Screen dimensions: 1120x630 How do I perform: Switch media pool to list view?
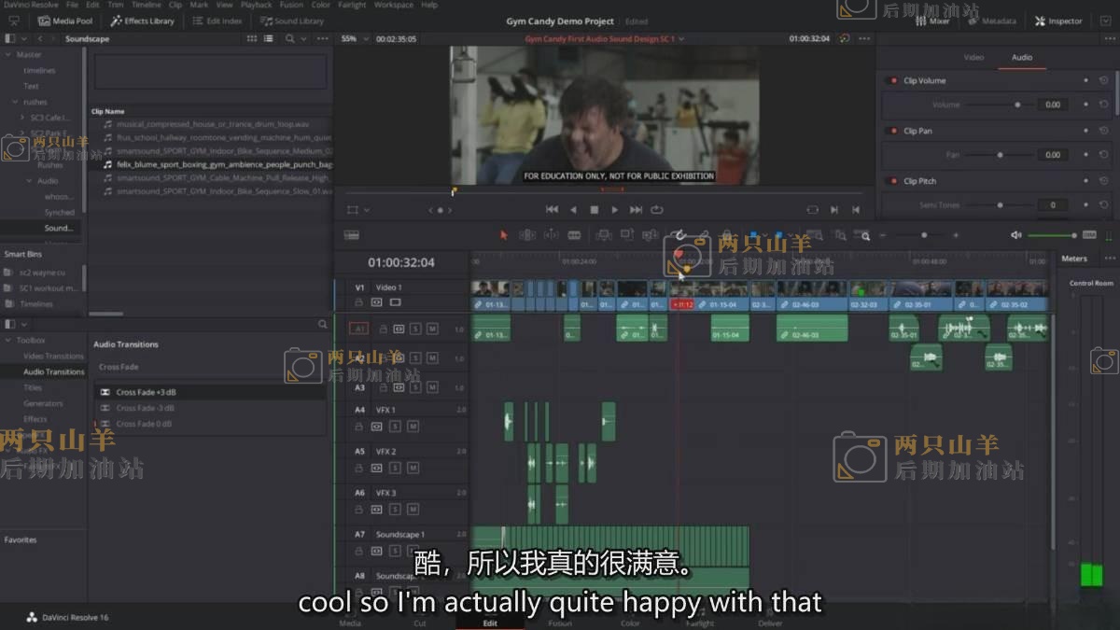(x=266, y=38)
